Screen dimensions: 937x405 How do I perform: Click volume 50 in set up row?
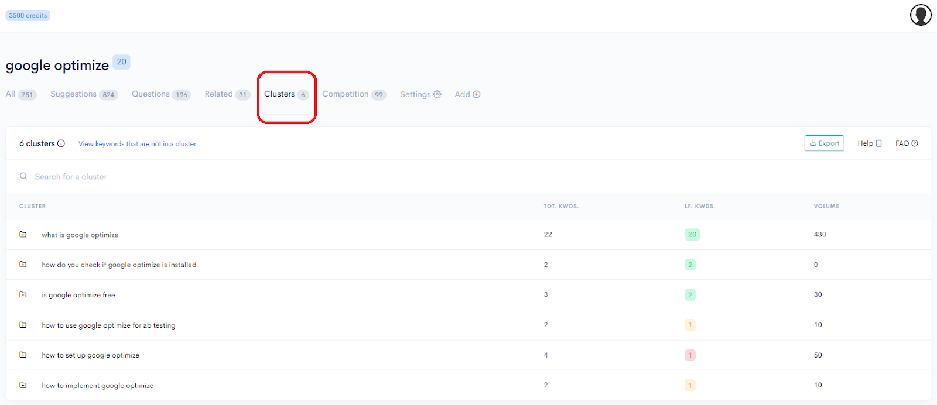818,355
